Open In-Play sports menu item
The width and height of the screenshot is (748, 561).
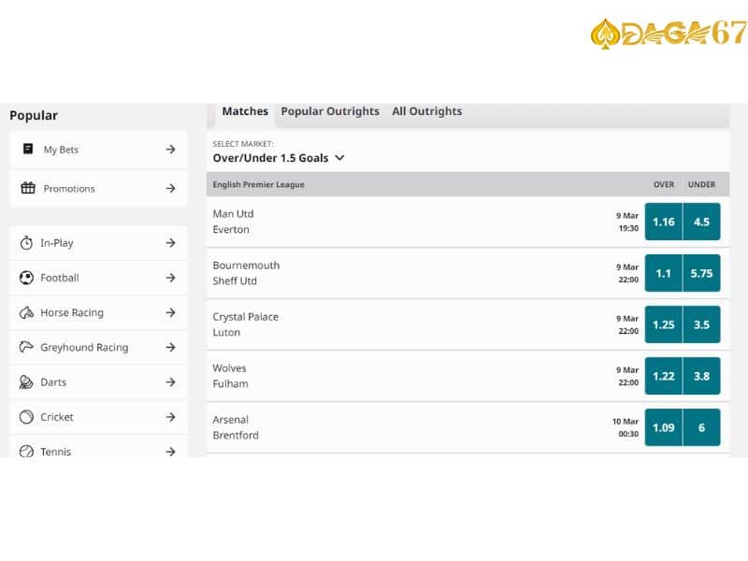tap(98, 243)
